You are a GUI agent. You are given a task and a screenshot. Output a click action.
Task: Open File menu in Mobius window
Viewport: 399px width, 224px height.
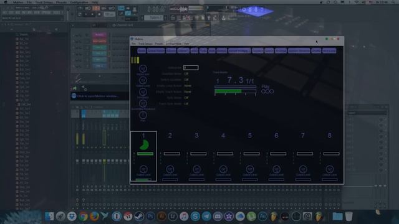pyautogui.click(x=133, y=44)
